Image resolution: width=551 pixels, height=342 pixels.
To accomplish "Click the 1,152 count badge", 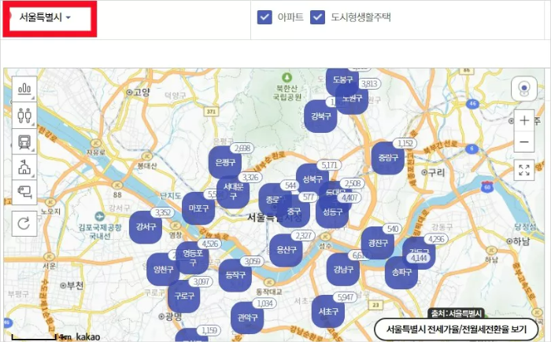I will (x=405, y=143).
